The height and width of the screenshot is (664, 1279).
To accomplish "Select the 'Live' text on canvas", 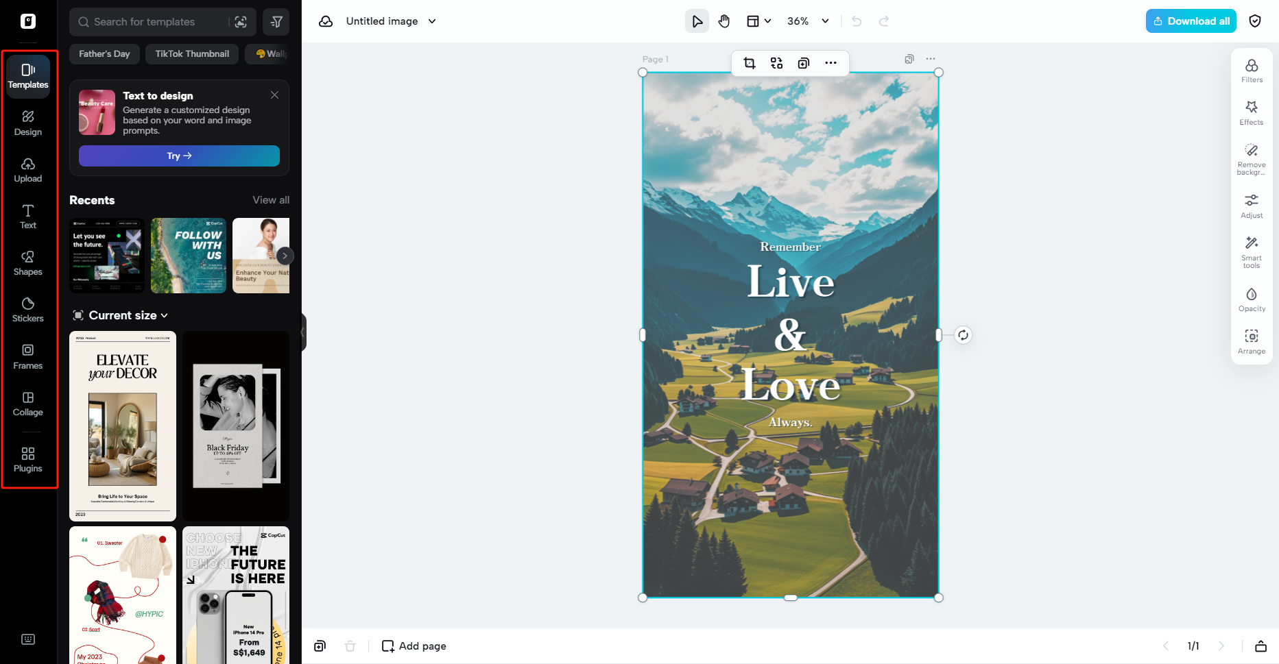I will point(791,282).
